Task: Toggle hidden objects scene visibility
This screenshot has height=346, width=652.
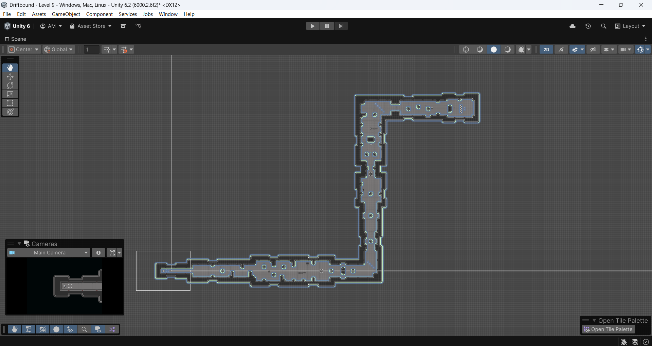Action: coord(593,50)
